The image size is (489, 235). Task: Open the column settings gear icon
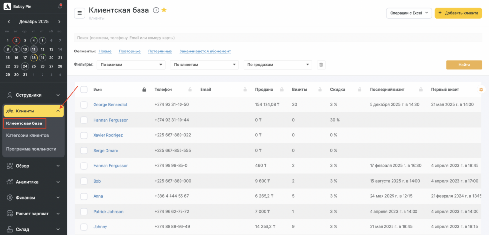click(x=481, y=90)
